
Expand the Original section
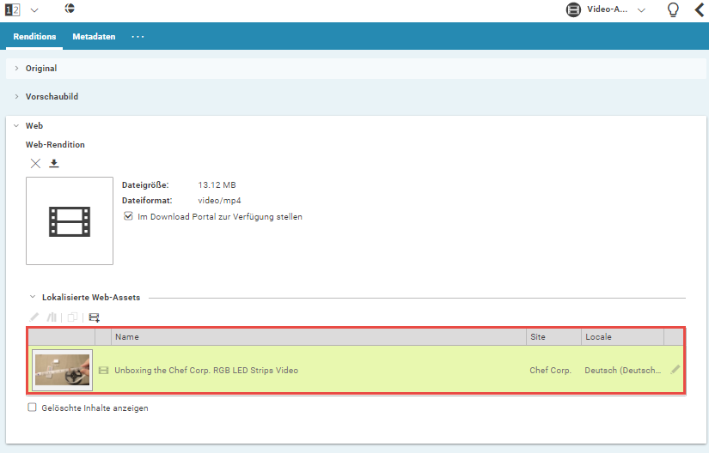coord(16,68)
